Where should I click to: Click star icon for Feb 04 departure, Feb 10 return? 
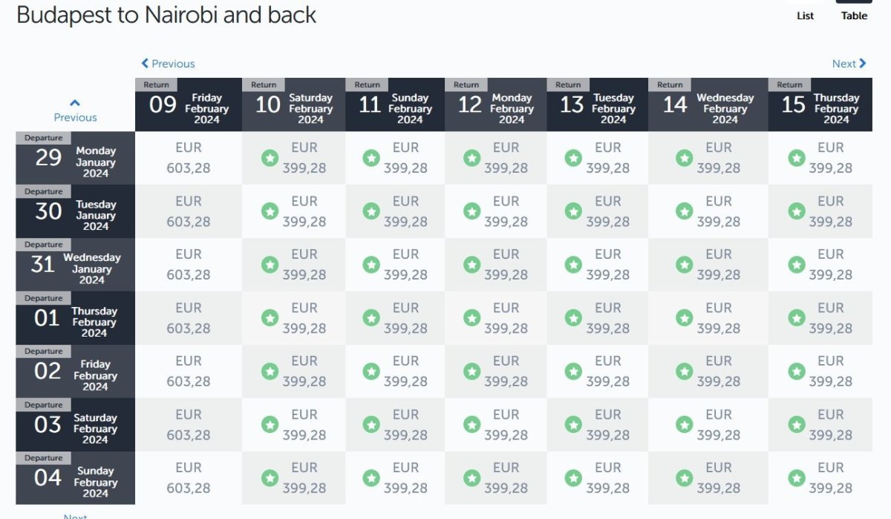click(270, 478)
